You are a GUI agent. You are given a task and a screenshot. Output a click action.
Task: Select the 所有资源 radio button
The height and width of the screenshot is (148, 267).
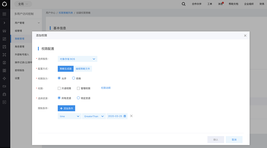click(59, 98)
